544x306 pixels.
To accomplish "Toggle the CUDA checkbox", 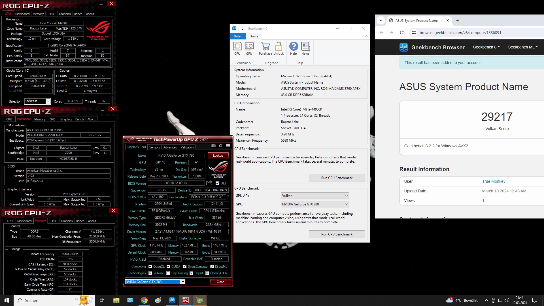I will (x=168, y=267).
